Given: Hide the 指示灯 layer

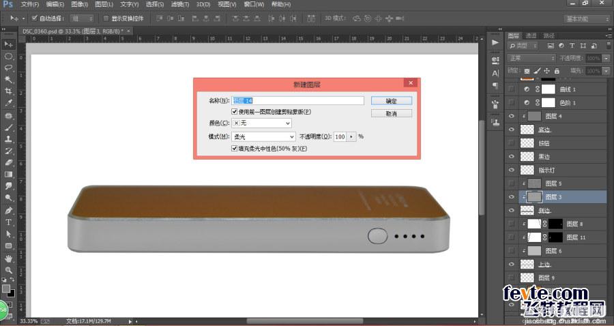Looking at the screenshot, I should 512,170.
